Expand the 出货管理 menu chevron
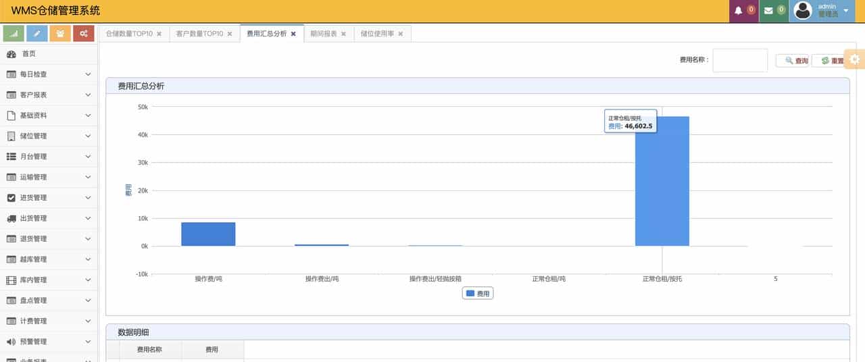This screenshot has height=362, width=865. (x=88, y=218)
